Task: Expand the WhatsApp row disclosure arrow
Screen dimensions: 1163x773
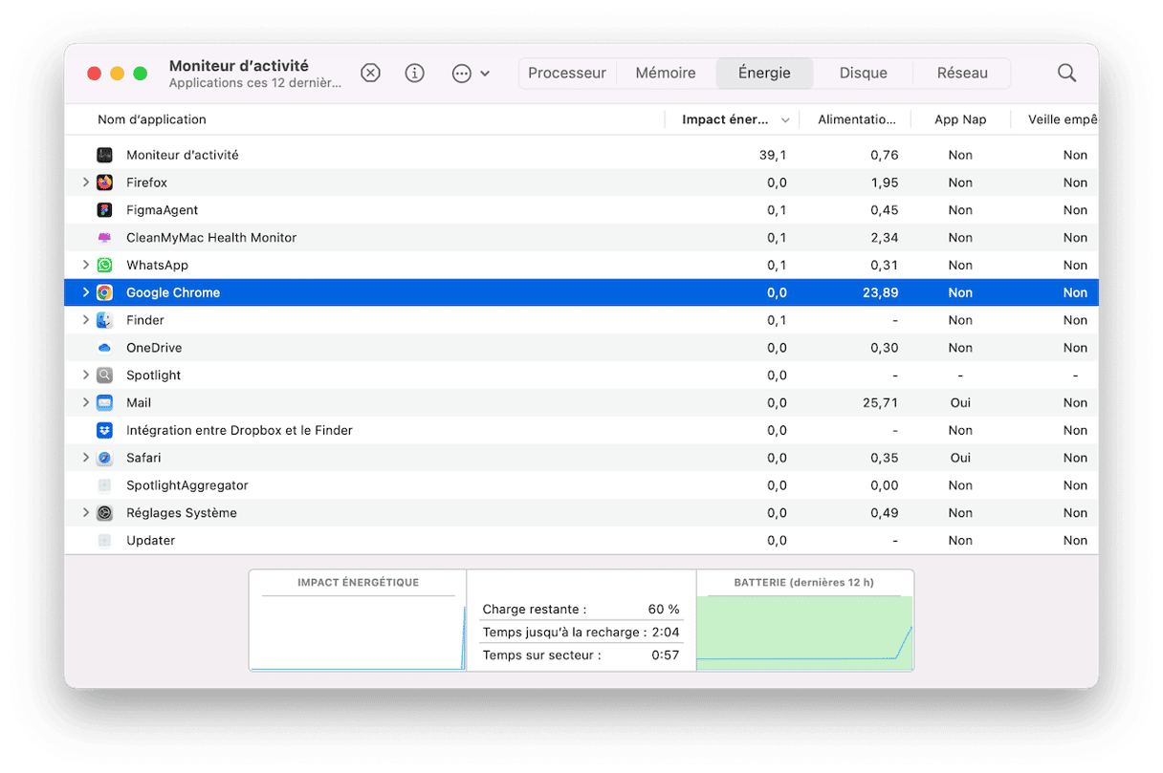Action: coord(86,266)
